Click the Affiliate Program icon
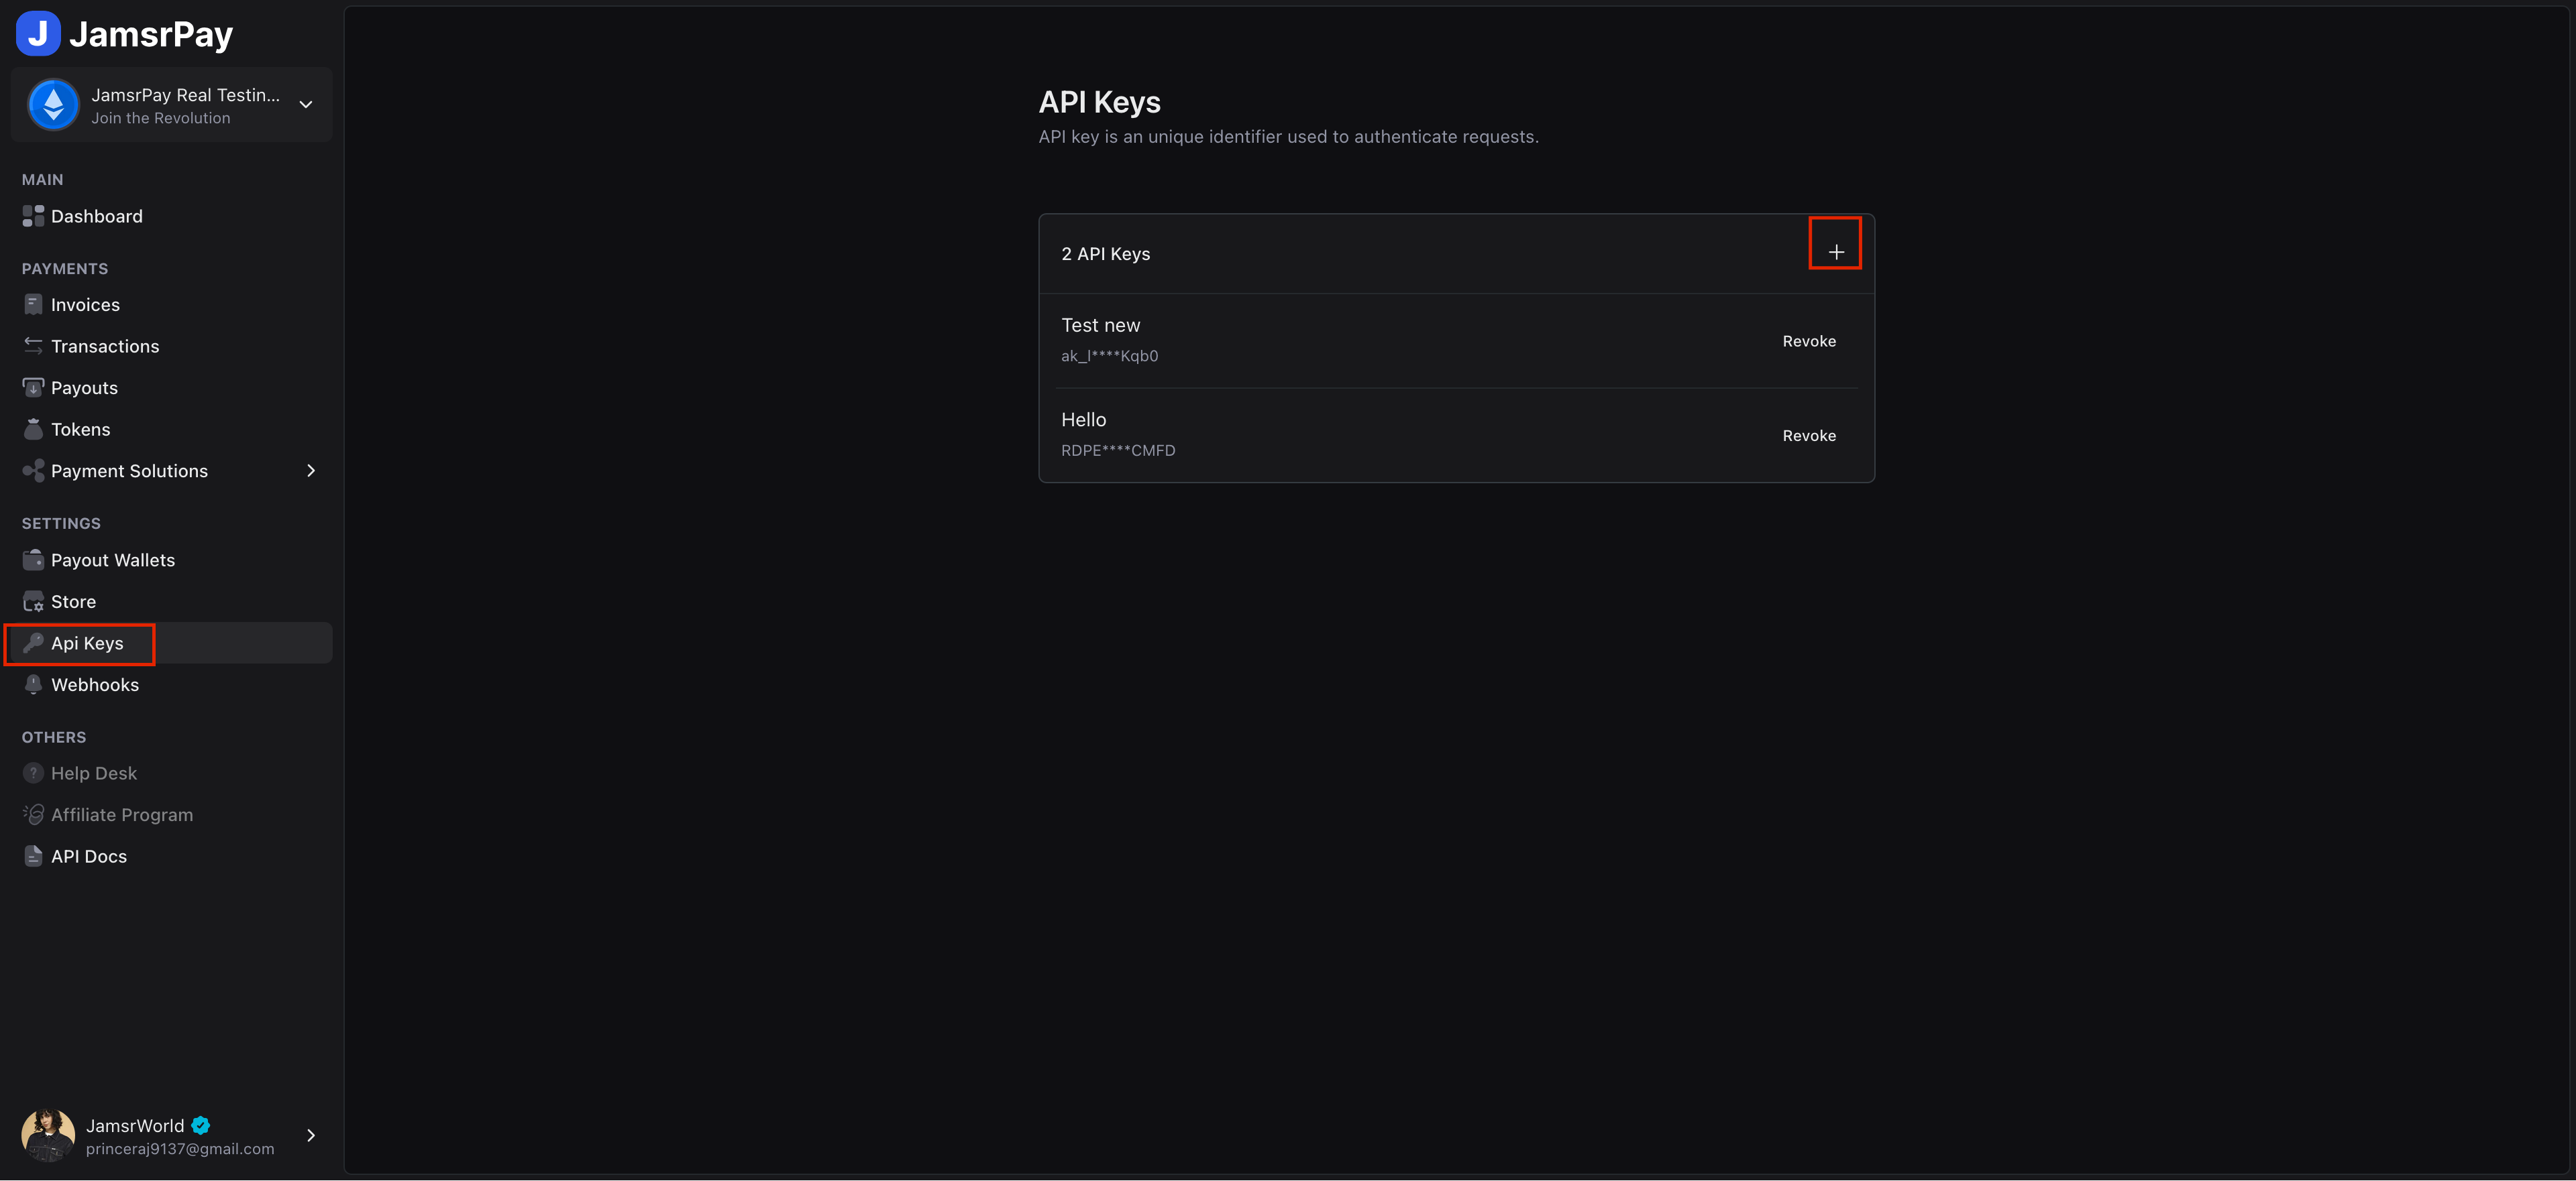The width and height of the screenshot is (2576, 1181). [x=33, y=814]
